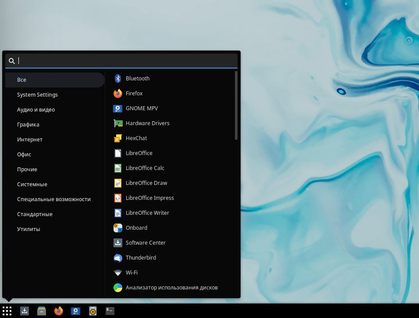Launch LibreOffice Draw from the list
The width and height of the screenshot is (419, 318).
click(146, 183)
